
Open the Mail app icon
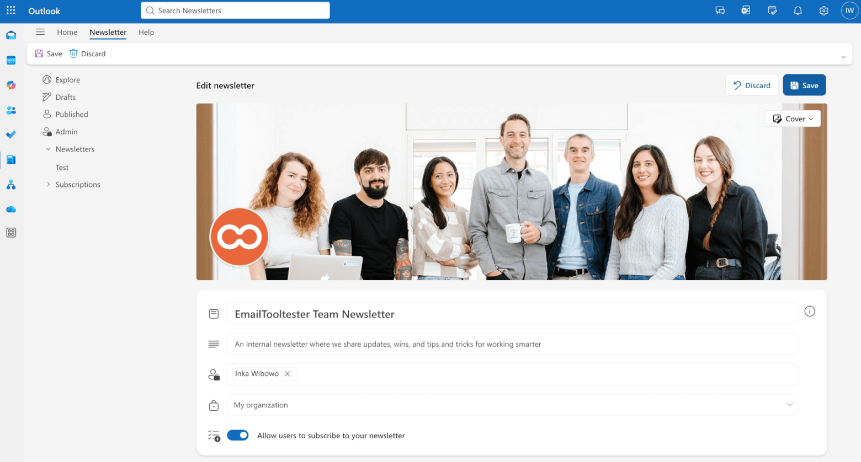[x=11, y=35]
